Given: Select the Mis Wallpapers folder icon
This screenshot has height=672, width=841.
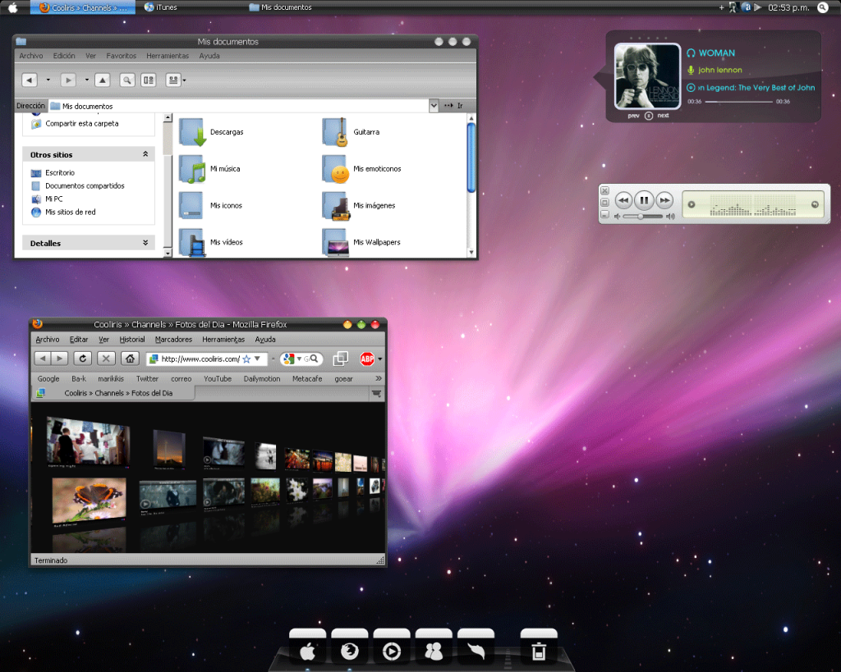Looking at the screenshot, I should pos(336,242).
